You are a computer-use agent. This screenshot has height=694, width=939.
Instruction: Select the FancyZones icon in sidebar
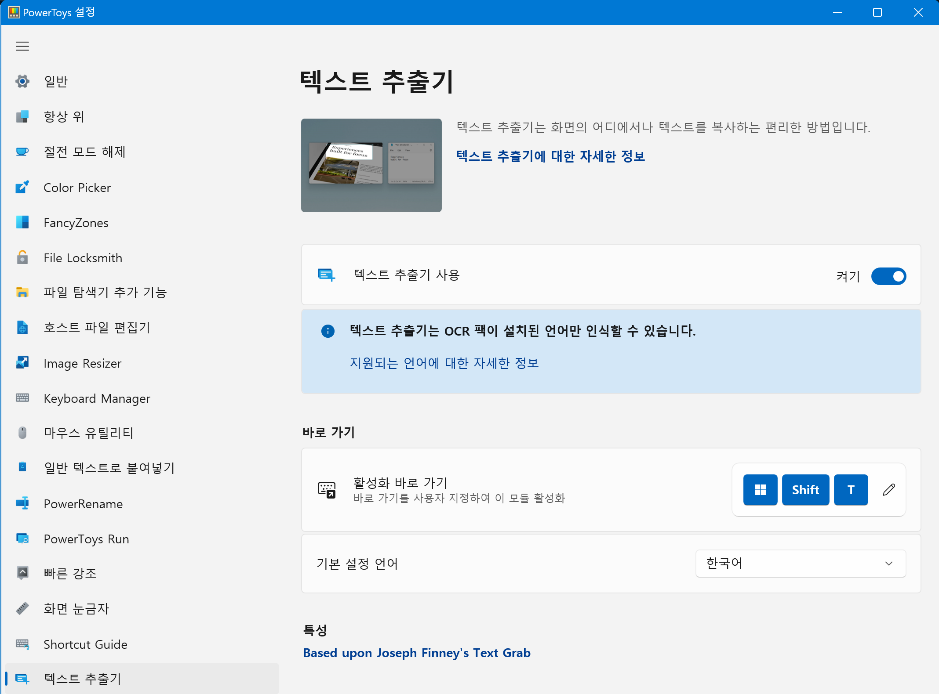[x=22, y=223]
